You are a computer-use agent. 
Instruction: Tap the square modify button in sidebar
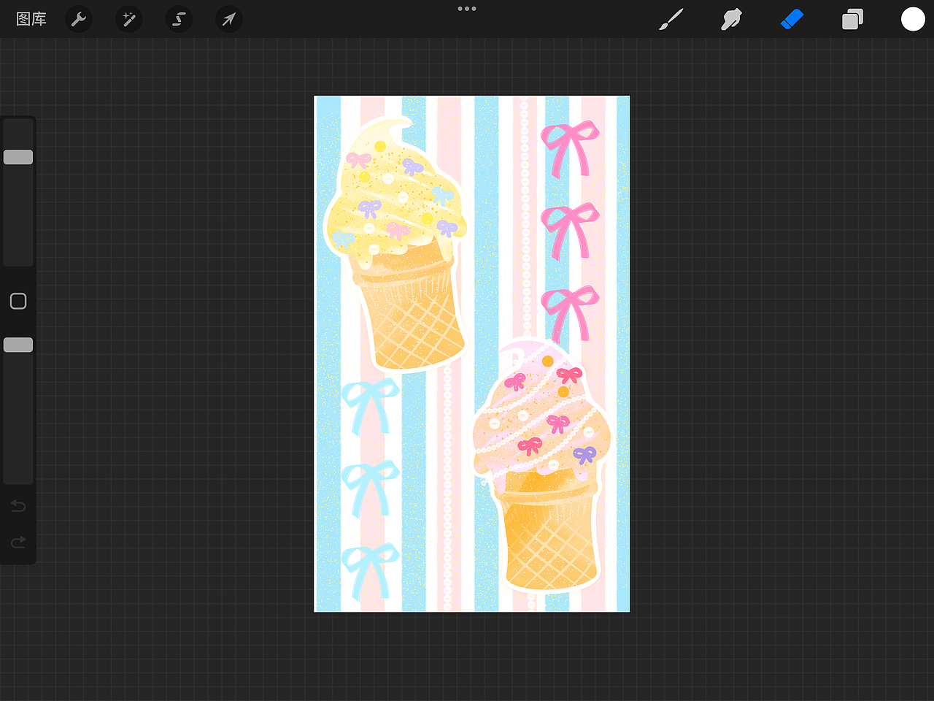click(x=18, y=301)
